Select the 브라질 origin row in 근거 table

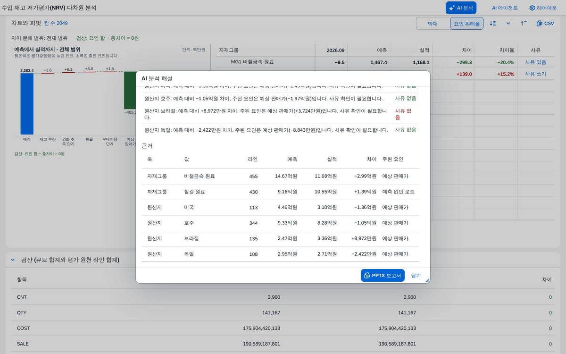[x=280, y=238]
